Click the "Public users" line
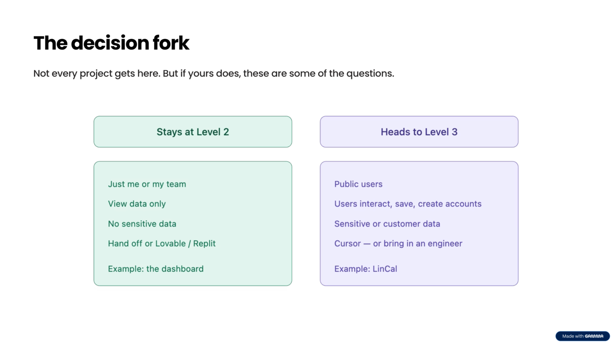Viewport: 614px width, 345px height. 358,184
